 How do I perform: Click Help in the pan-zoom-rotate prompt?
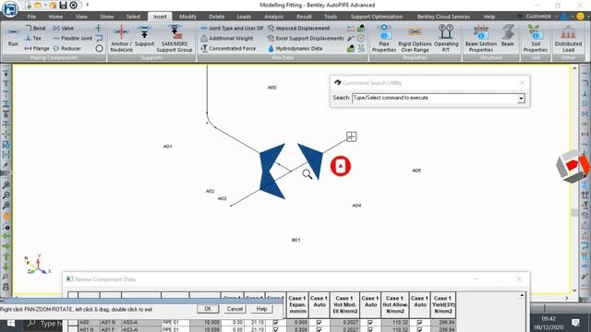(x=261, y=309)
